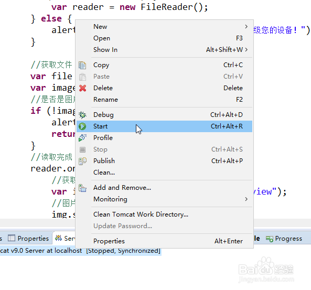Click the "Ctrl+Alt+R" shortcut text

[227, 126]
